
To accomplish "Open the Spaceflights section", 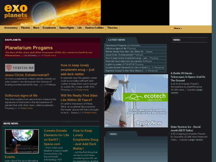I will point(67,28).
